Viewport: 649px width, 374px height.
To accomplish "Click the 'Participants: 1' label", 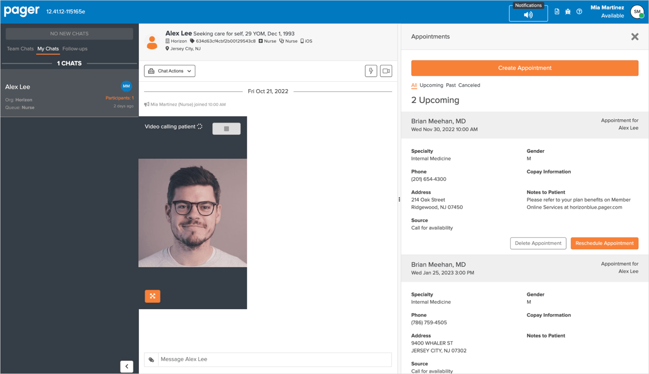I will pyautogui.click(x=119, y=98).
